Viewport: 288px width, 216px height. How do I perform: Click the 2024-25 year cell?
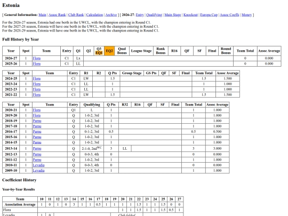click(11, 78)
